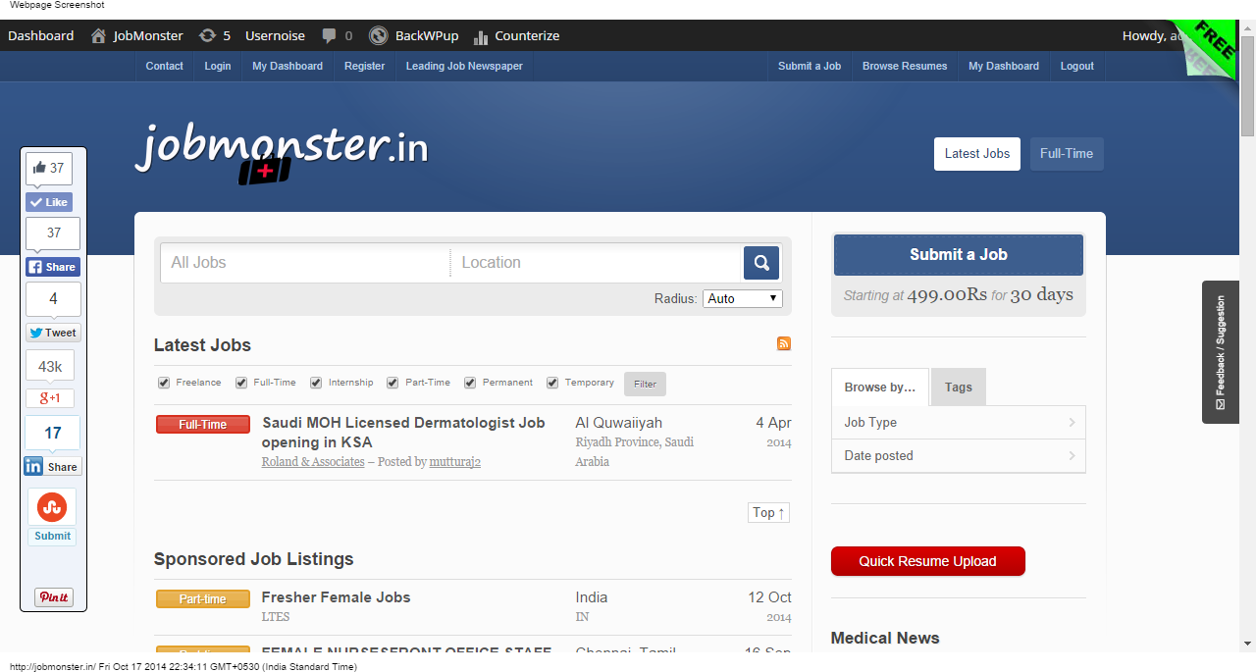Uncheck the Freelance job type checkbox

[164, 383]
